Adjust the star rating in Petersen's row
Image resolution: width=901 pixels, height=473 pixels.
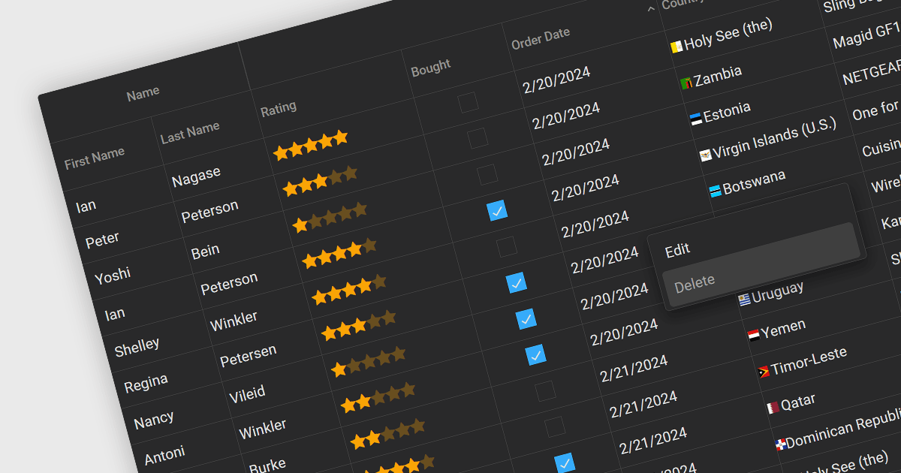359,324
